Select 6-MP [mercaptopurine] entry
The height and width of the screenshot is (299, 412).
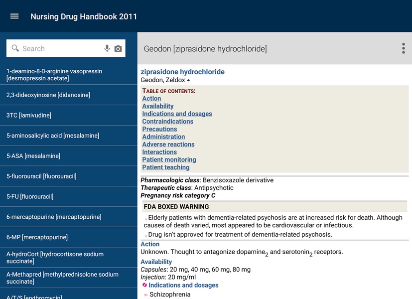click(69, 237)
